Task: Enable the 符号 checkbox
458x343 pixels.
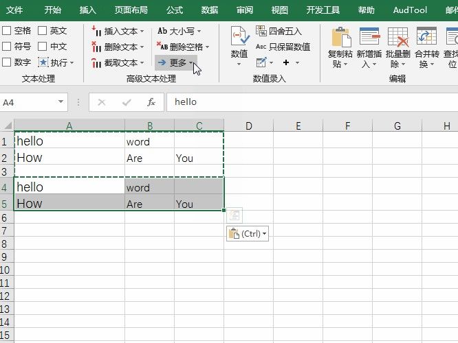Action: click(x=6, y=46)
